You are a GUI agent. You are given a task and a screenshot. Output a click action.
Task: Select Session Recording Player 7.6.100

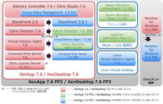117,17
